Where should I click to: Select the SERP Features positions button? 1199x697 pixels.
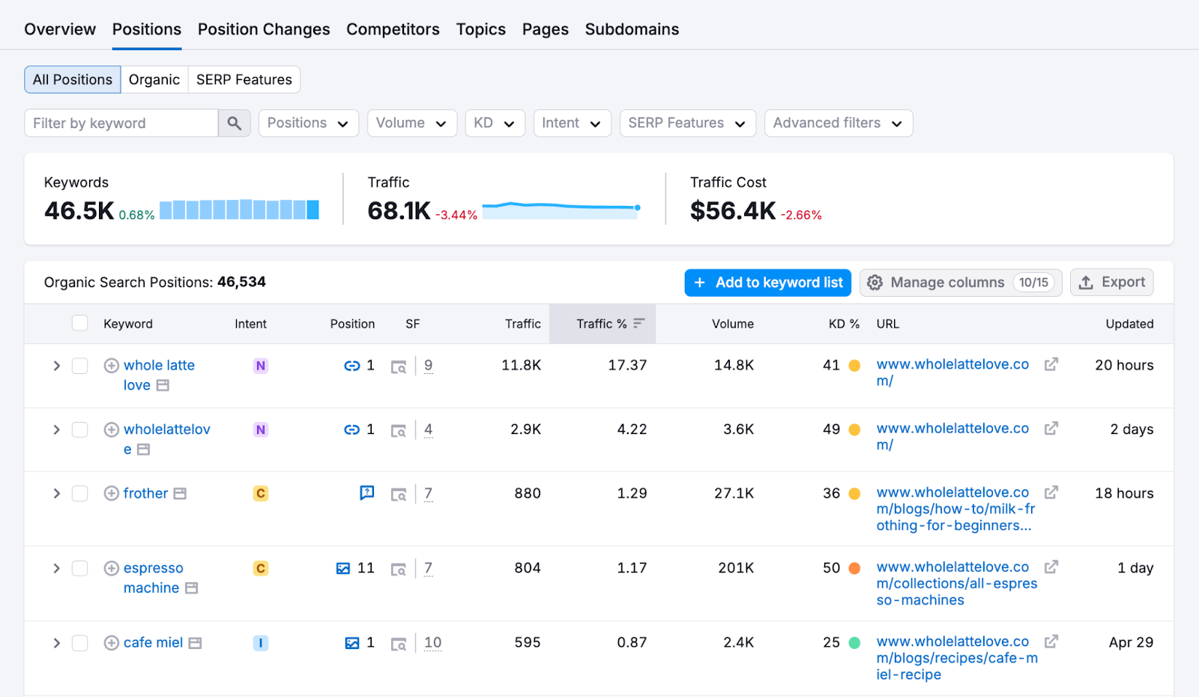tap(244, 79)
